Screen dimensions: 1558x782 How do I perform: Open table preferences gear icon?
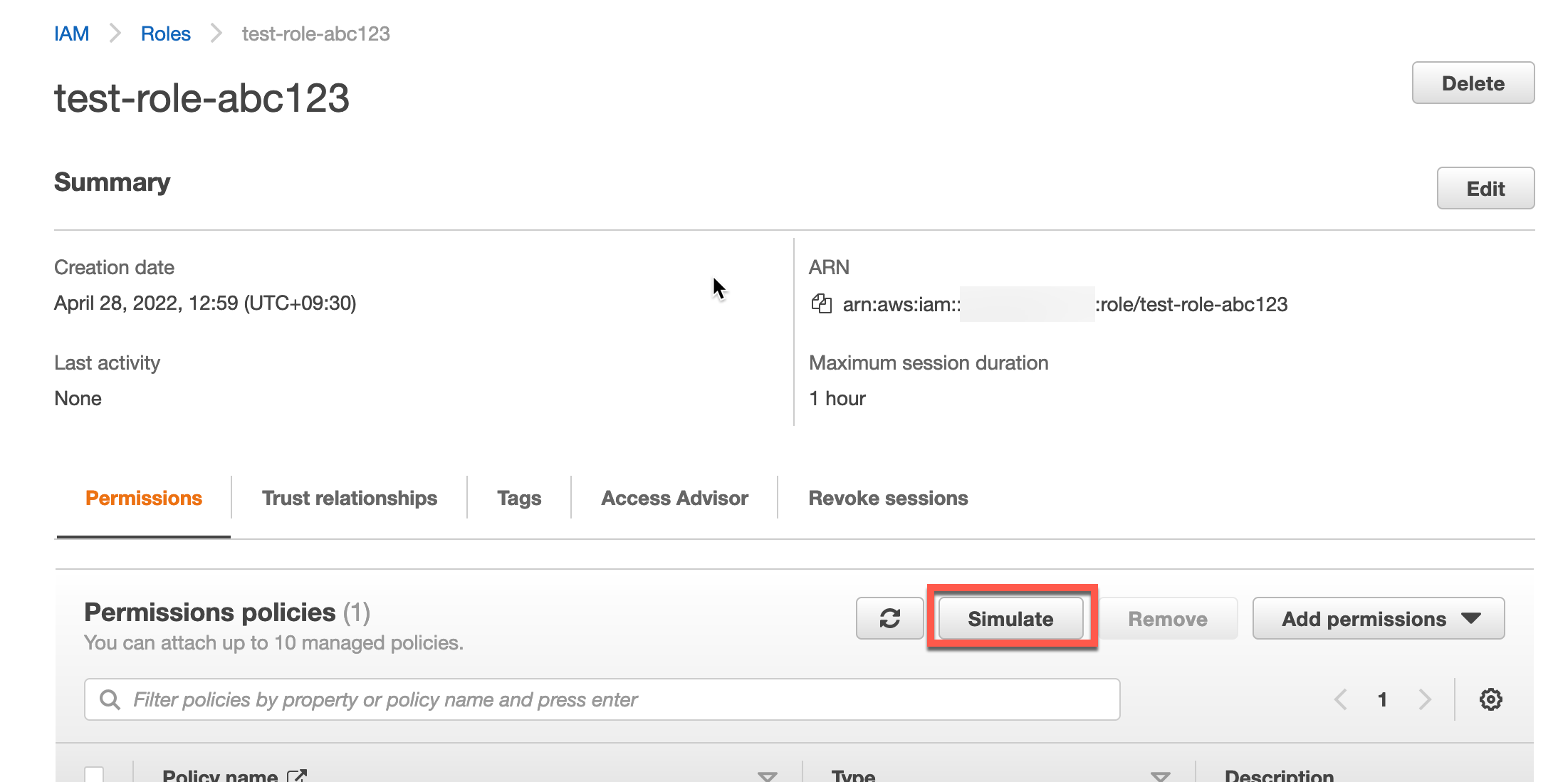pyautogui.click(x=1490, y=699)
